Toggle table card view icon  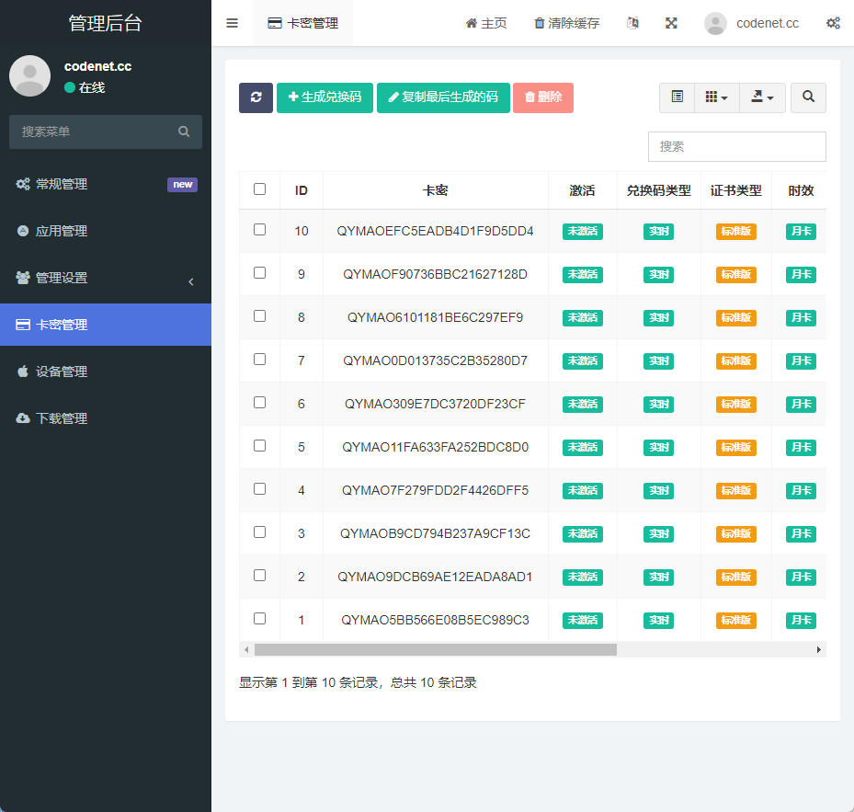677,97
